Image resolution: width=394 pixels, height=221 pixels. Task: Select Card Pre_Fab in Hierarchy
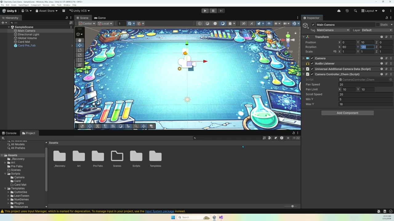click(x=27, y=45)
